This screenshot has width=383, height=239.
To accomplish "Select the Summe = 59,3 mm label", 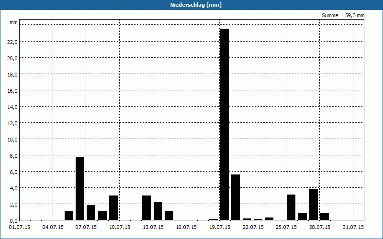I will click(343, 16).
